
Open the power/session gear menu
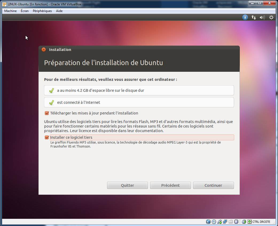pos(271,17)
